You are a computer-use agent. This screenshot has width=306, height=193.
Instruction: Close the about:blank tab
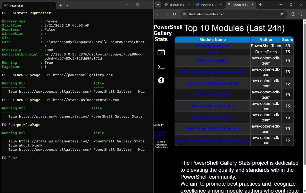[x=189, y=5]
